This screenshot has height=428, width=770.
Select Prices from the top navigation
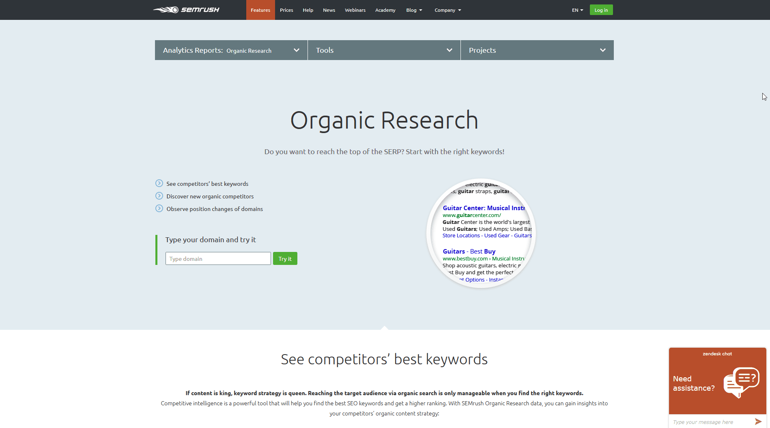286,10
